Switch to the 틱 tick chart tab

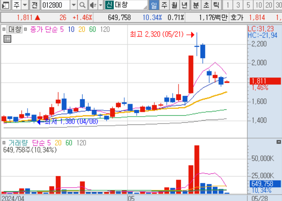click(x=216, y=5)
